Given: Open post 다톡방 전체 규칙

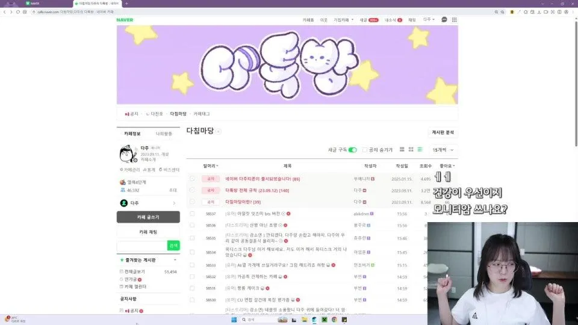Looking at the screenshot, I should (257, 191).
